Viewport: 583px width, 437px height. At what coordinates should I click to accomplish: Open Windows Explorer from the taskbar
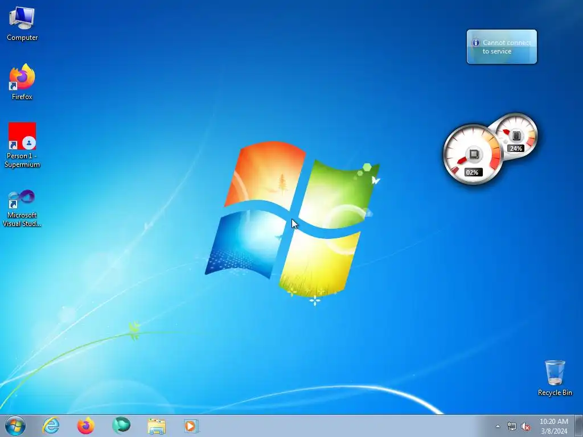(157, 426)
